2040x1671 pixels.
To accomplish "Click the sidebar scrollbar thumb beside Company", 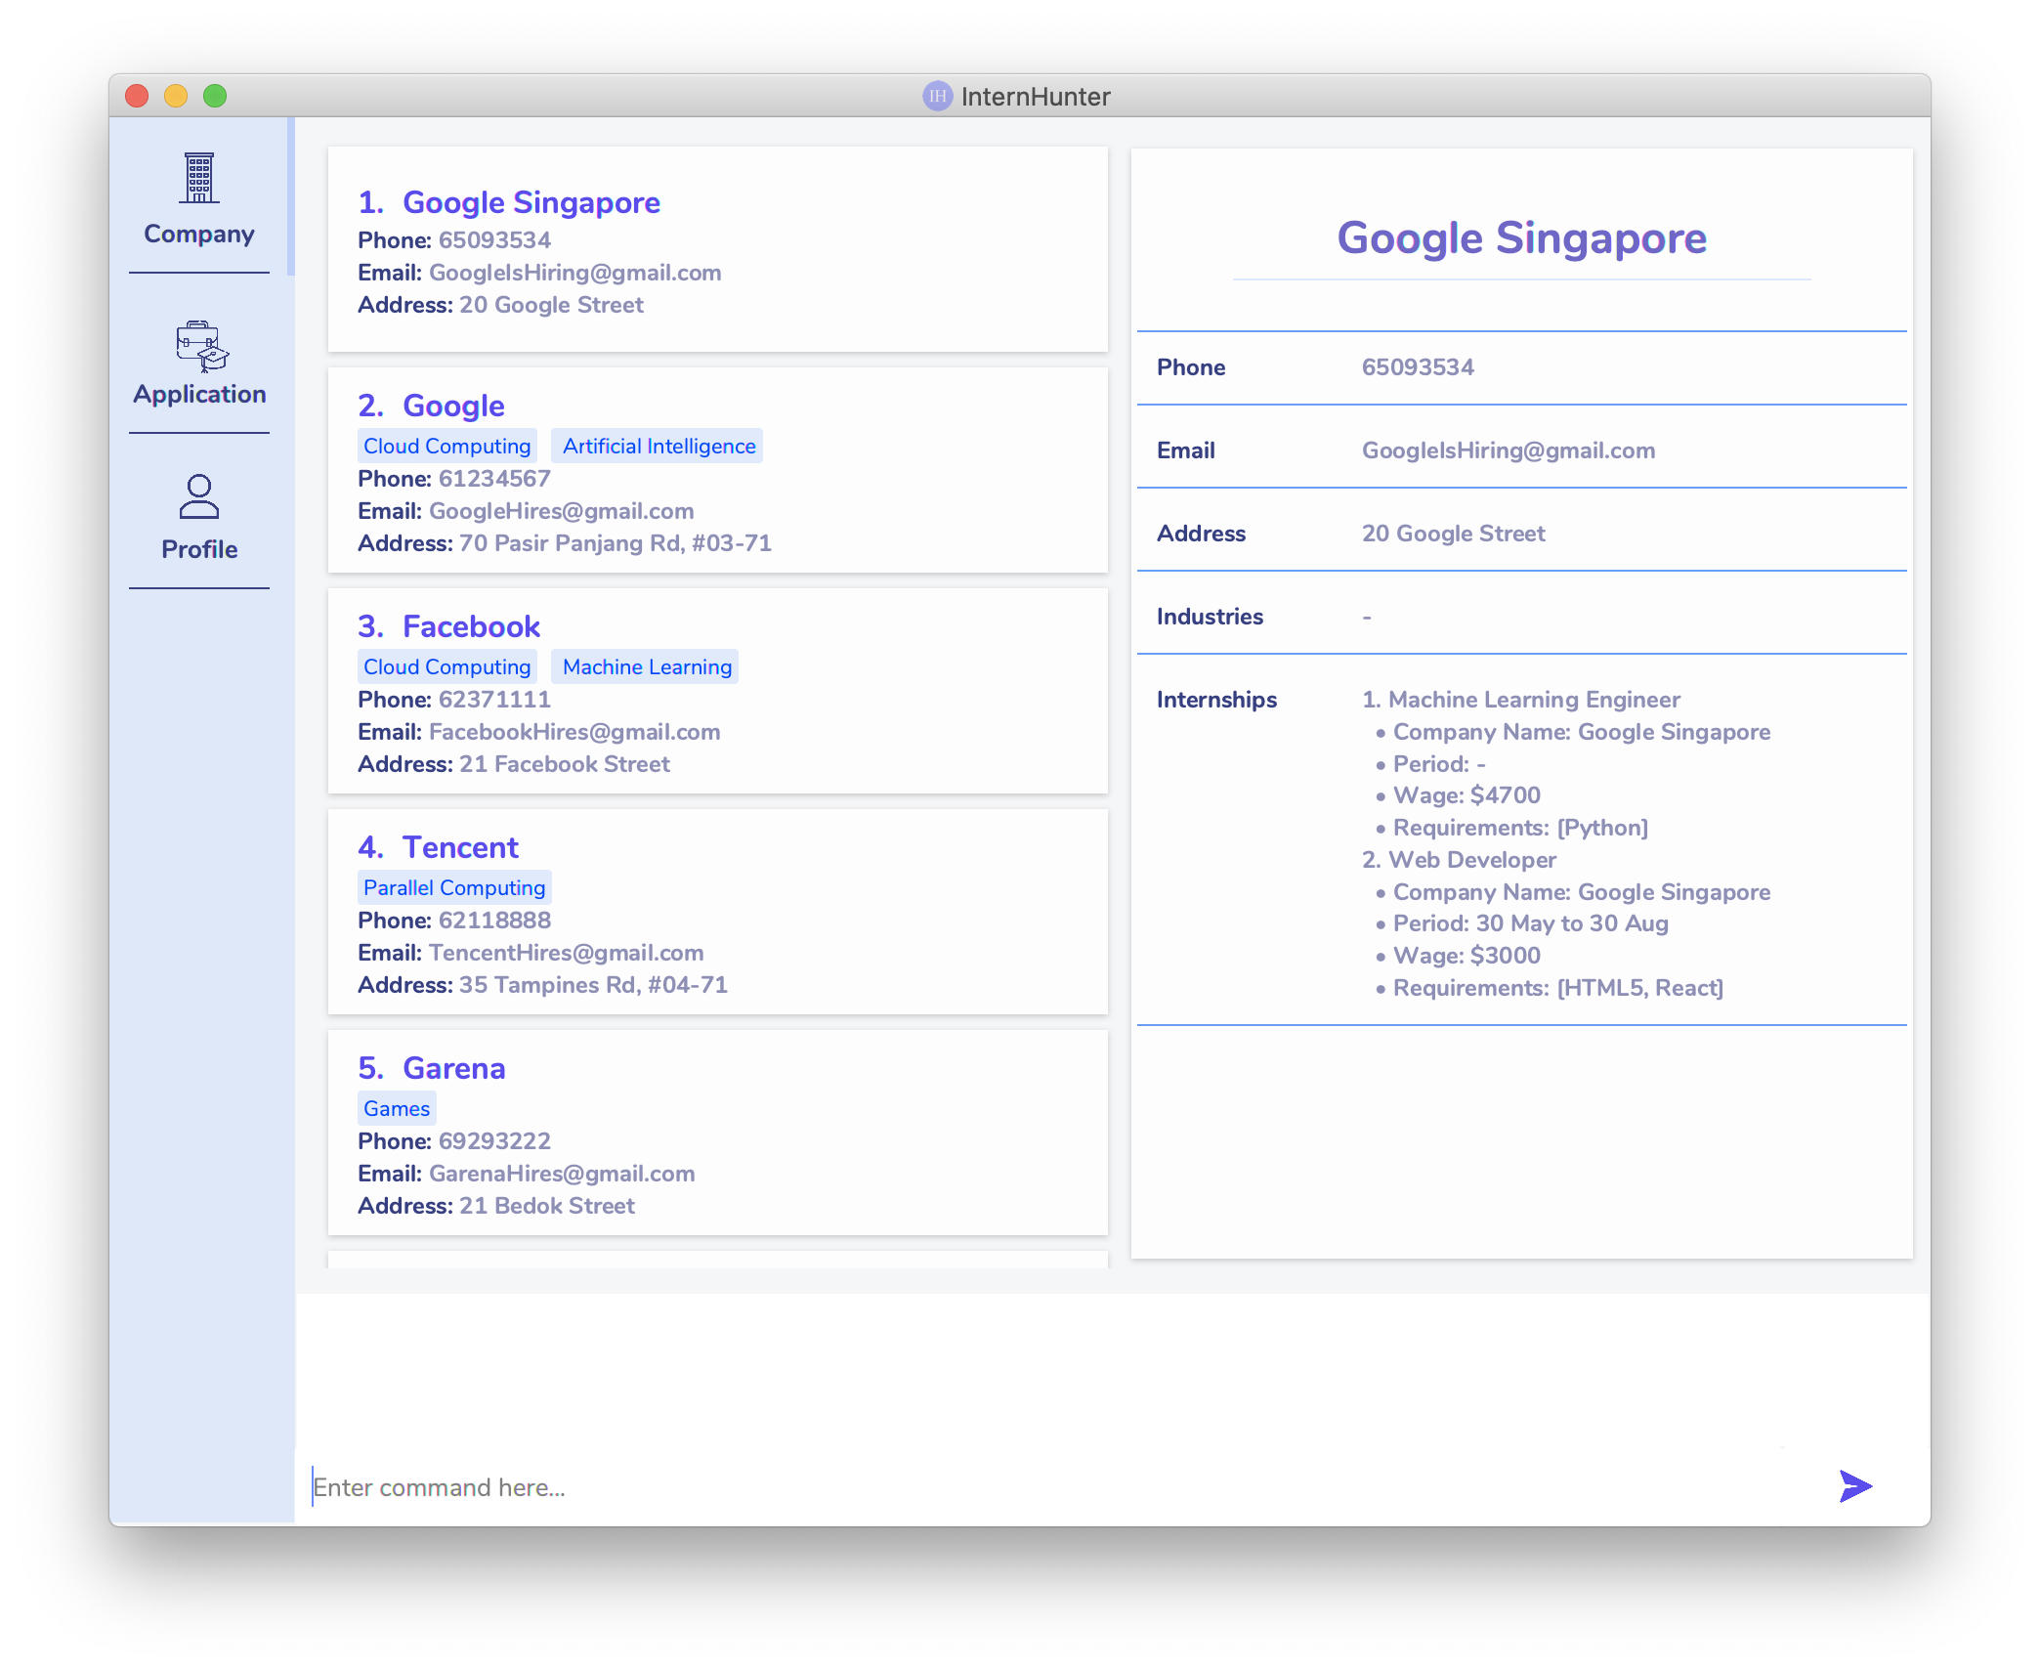I will pyautogui.click(x=290, y=196).
